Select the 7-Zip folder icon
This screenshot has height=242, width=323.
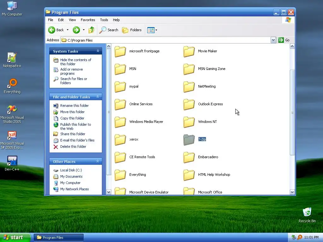pos(189,140)
